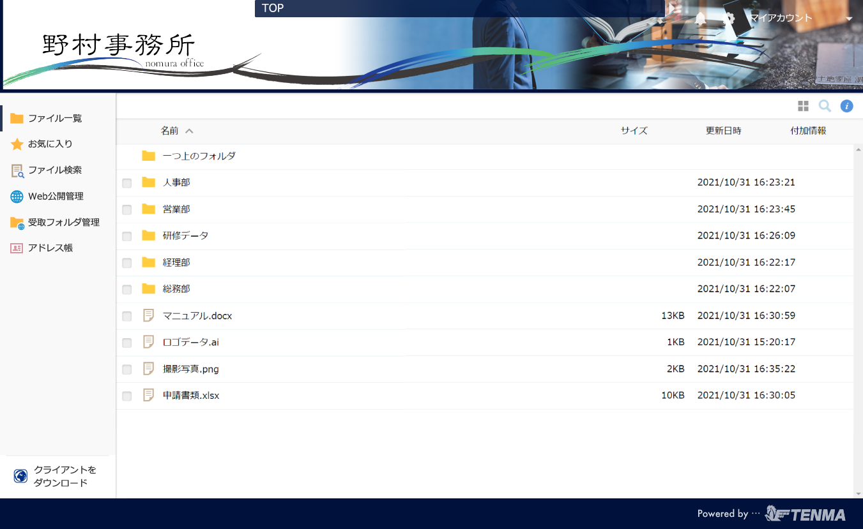Open the 営業部 folder name
The image size is (863, 529).
coord(176,209)
